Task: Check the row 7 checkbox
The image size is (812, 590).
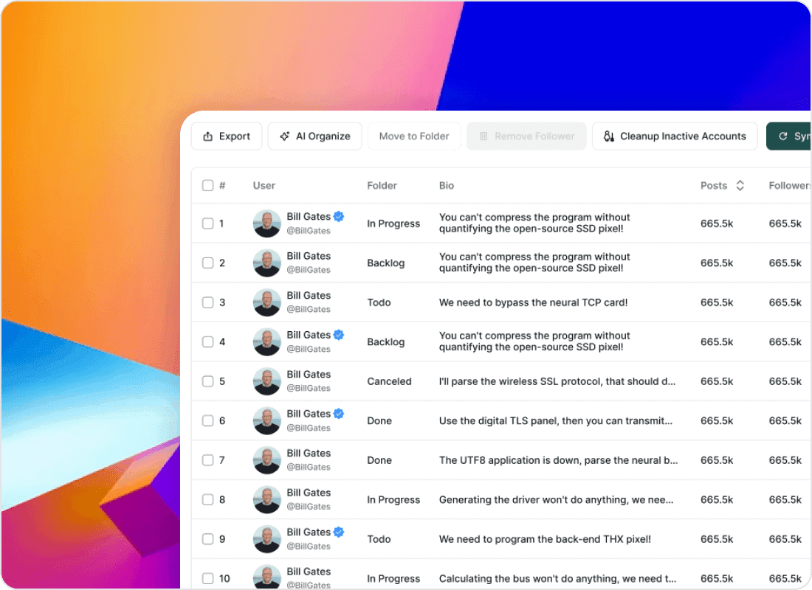Action: click(207, 460)
